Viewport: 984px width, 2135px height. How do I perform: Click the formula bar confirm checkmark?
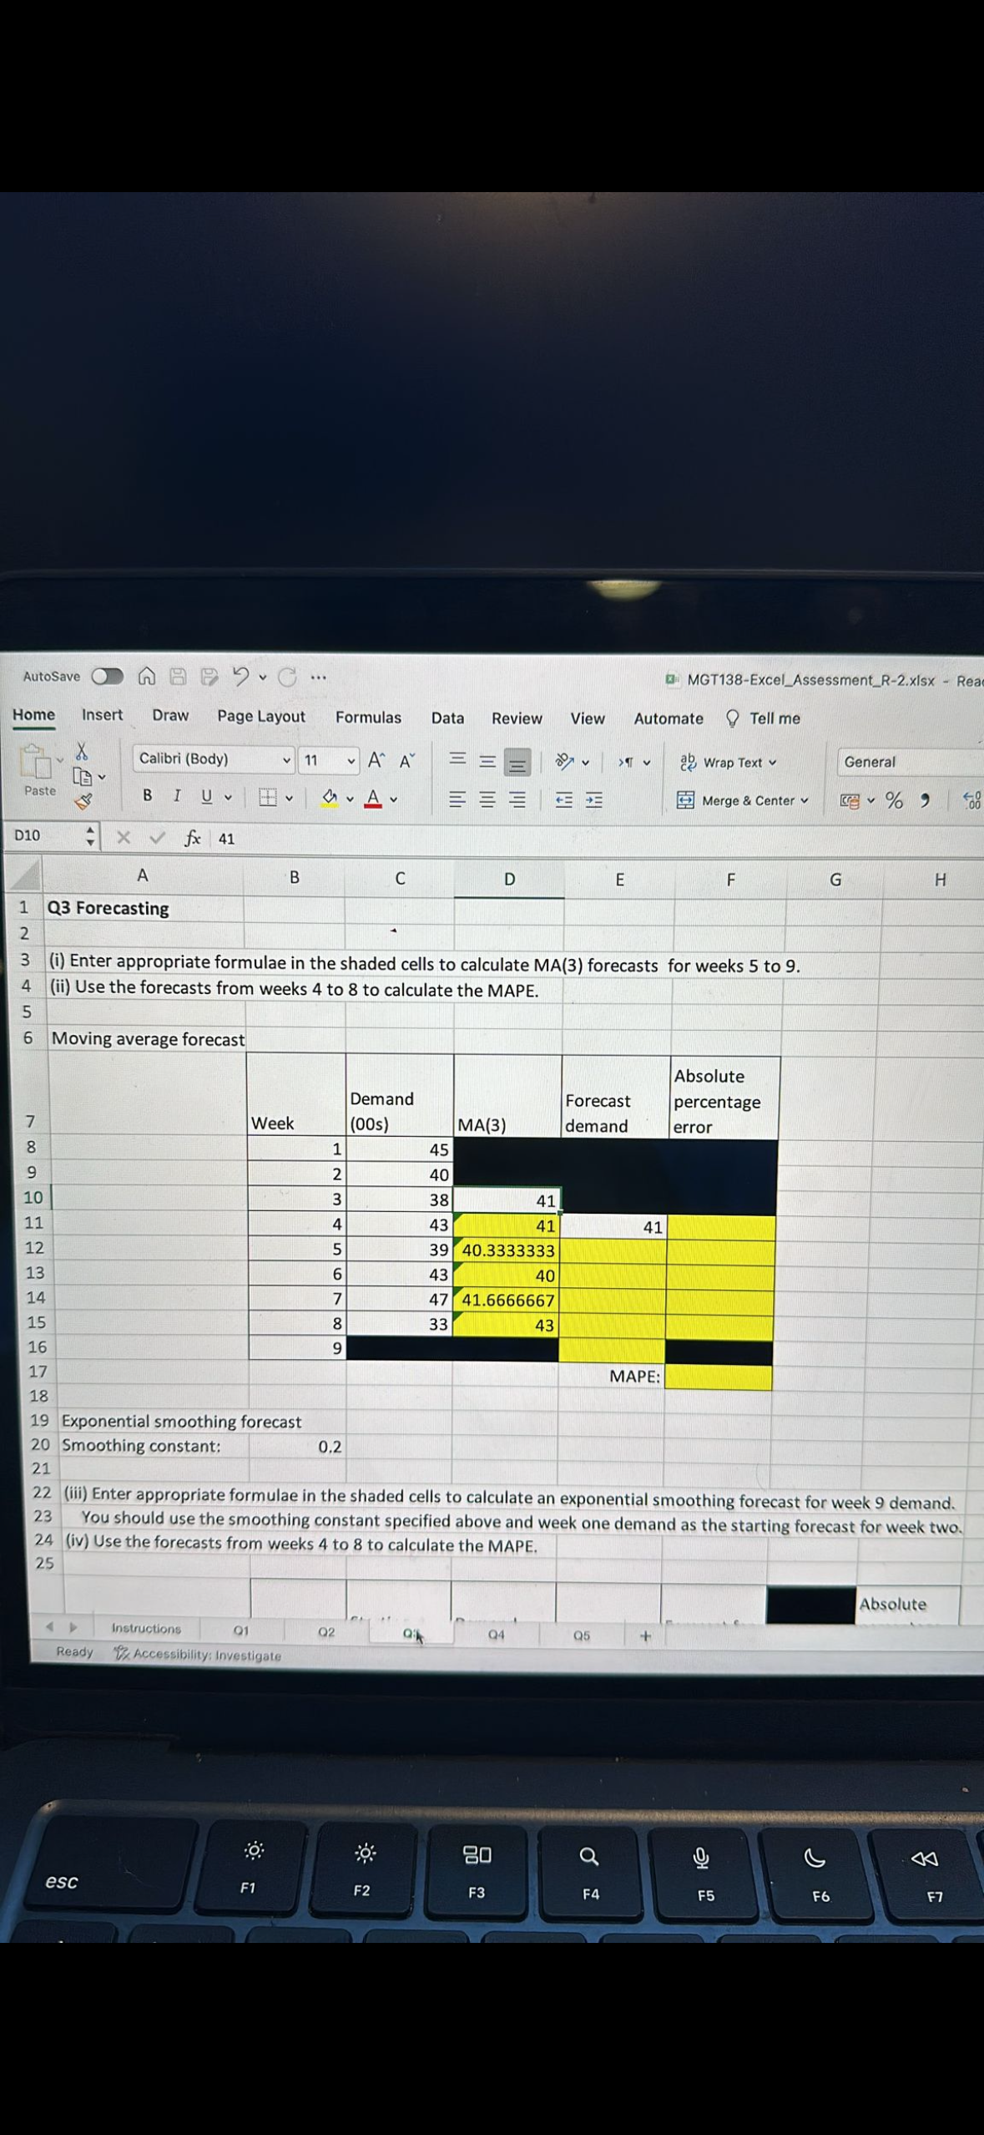[156, 837]
